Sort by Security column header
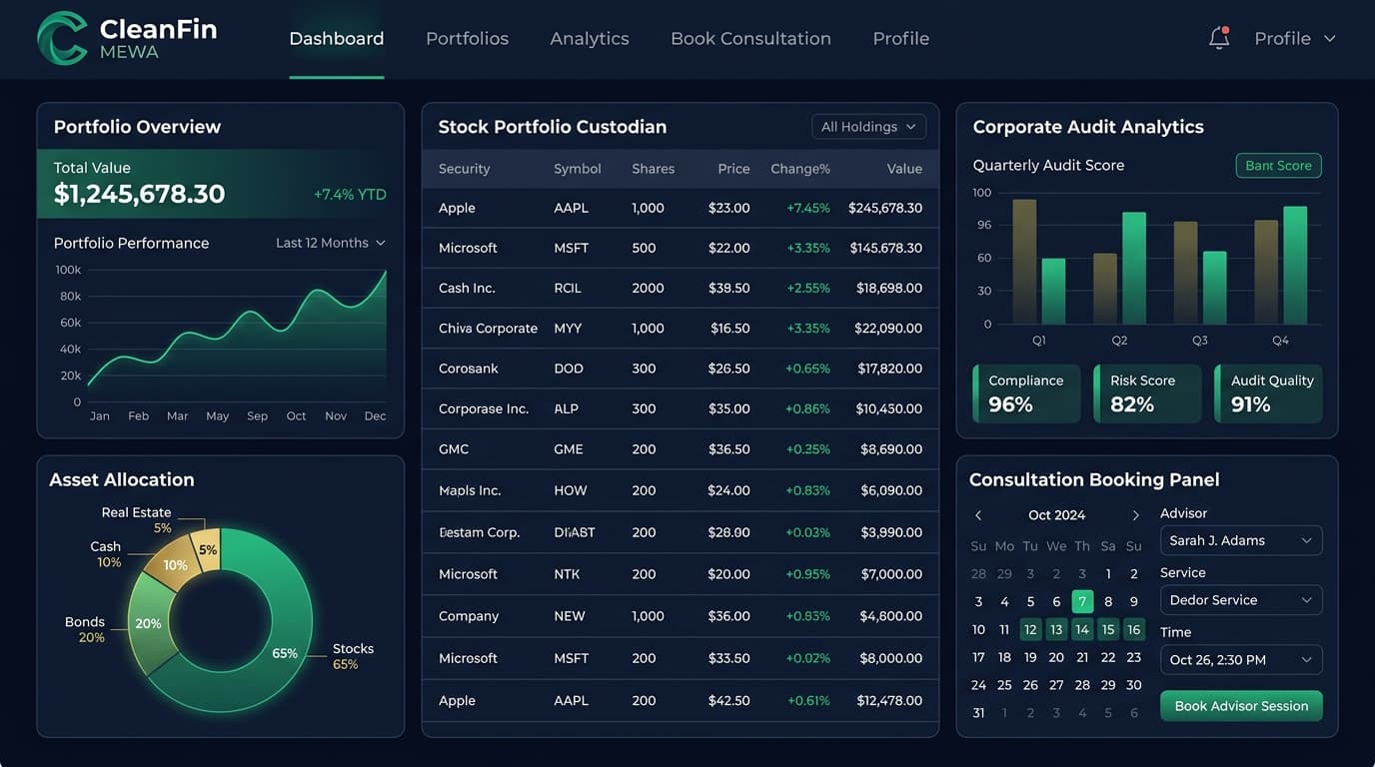The height and width of the screenshot is (767, 1375). 464,169
